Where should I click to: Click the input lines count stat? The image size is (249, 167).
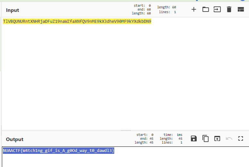pyautogui.click(x=167, y=12)
